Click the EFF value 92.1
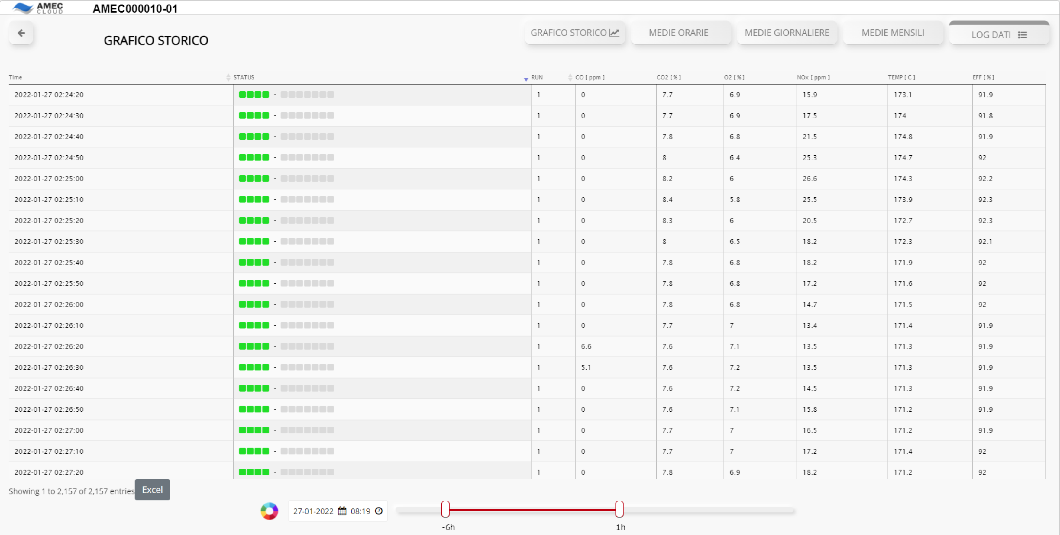The height and width of the screenshot is (535, 1060). [985, 242]
